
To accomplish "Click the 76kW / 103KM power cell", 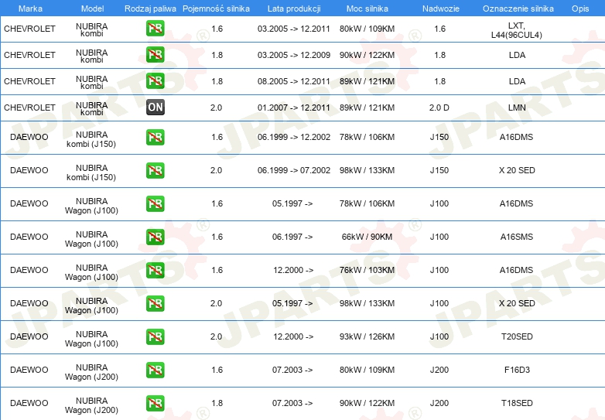I will pyautogui.click(x=367, y=270).
